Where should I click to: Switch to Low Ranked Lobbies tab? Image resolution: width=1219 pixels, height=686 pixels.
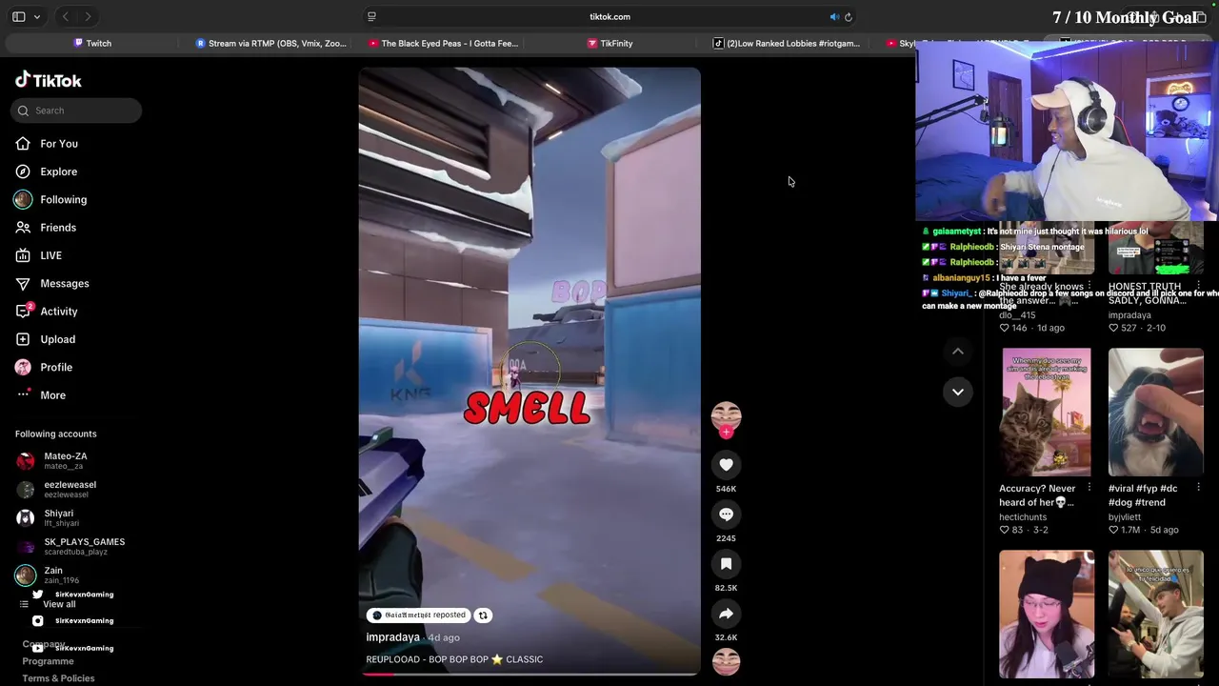pyautogui.click(x=787, y=43)
